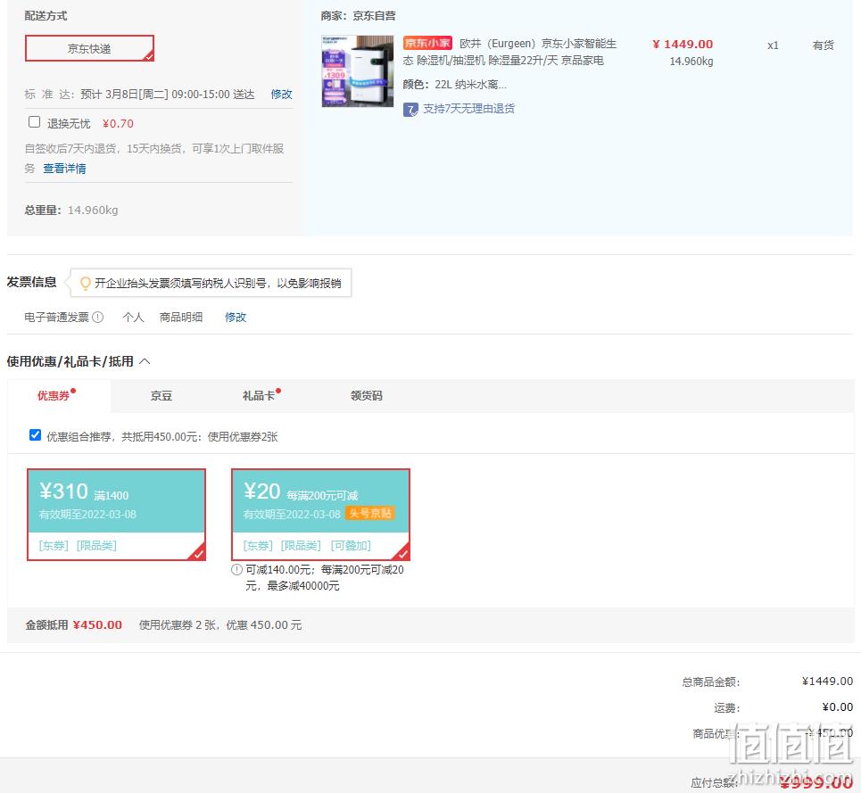Click the lightbulb tip icon in invoice notice
Image resolution: width=861 pixels, height=793 pixels.
tap(85, 283)
